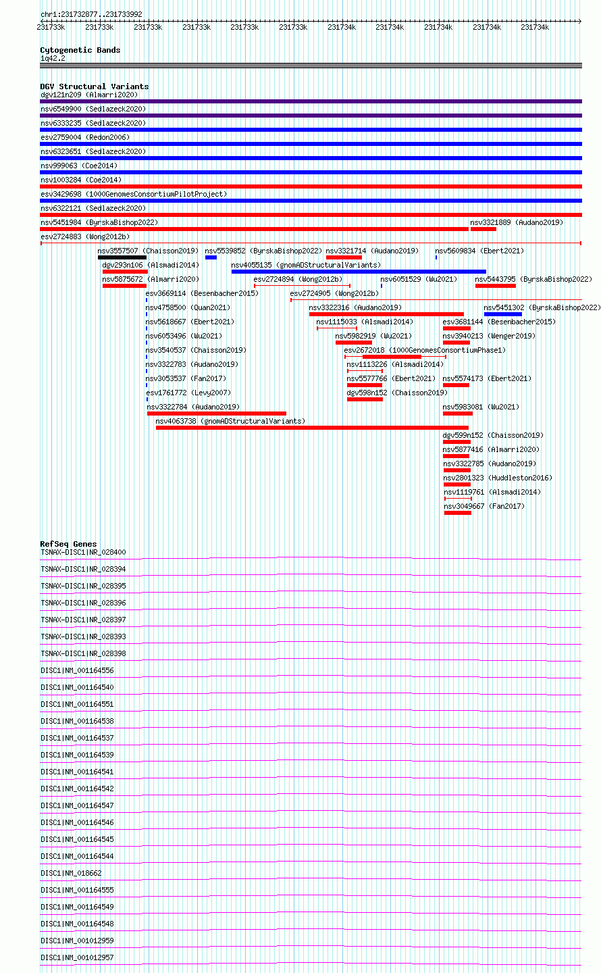This screenshot has width=601, height=973.
Task: Open variant label nsv6323651 (Sedlazeck2020)
Action: (93, 151)
